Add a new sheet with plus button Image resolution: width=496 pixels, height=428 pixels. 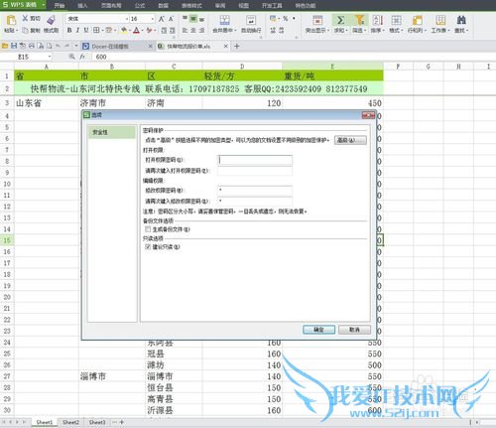[122, 422]
